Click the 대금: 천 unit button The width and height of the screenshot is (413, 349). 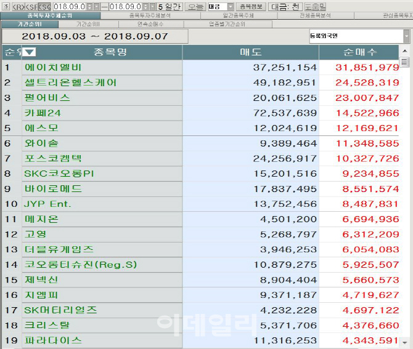coord(285,7)
